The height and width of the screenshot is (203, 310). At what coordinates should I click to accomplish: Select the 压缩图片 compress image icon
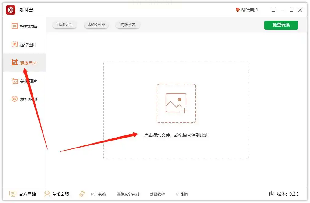(14, 45)
